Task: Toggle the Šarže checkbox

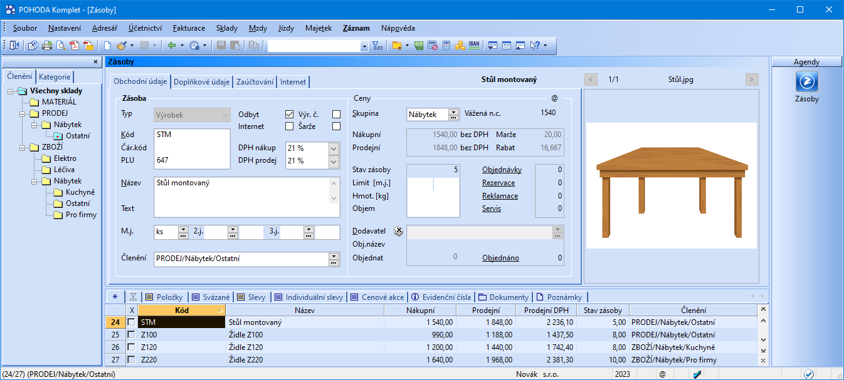Action: (337, 126)
